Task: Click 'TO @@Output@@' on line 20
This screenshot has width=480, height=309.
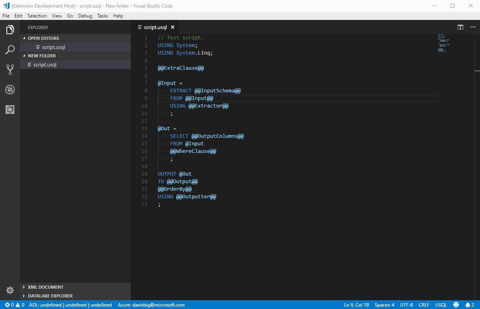Action: click(178, 182)
